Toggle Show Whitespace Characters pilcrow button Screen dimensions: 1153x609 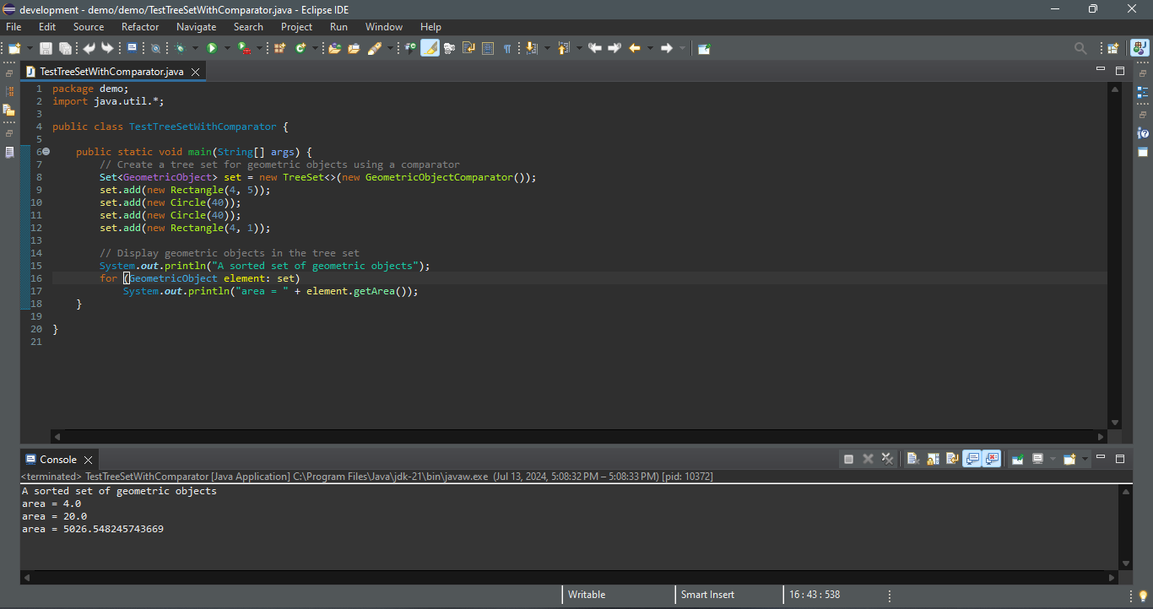[x=507, y=48]
